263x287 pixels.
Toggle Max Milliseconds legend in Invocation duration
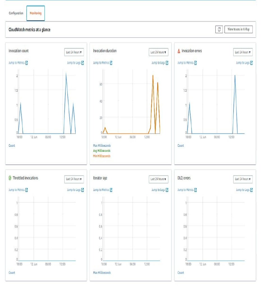pyautogui.click(x=102, y=146)
